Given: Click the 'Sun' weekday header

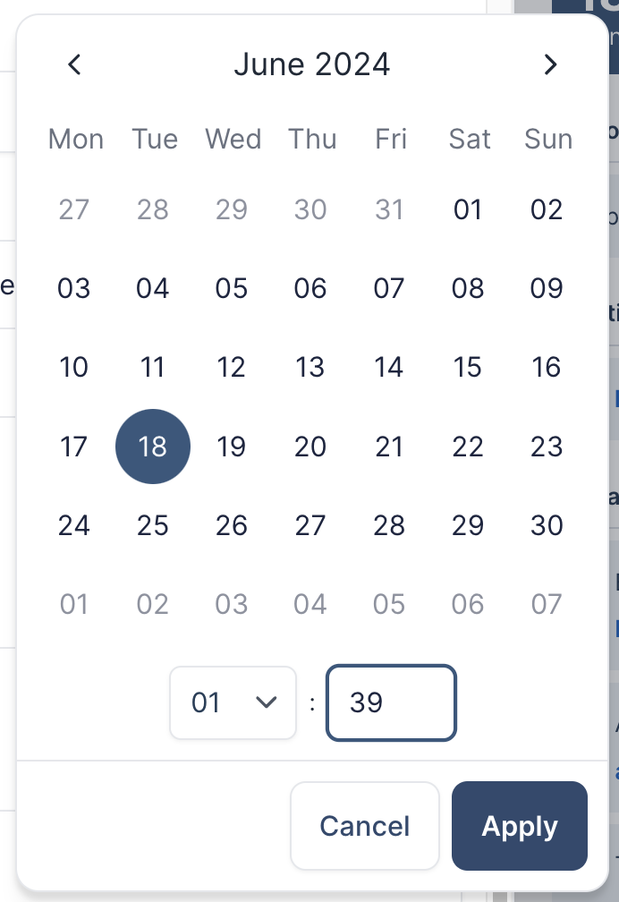Looking at the screenshot, I should [x=547, y=139].
